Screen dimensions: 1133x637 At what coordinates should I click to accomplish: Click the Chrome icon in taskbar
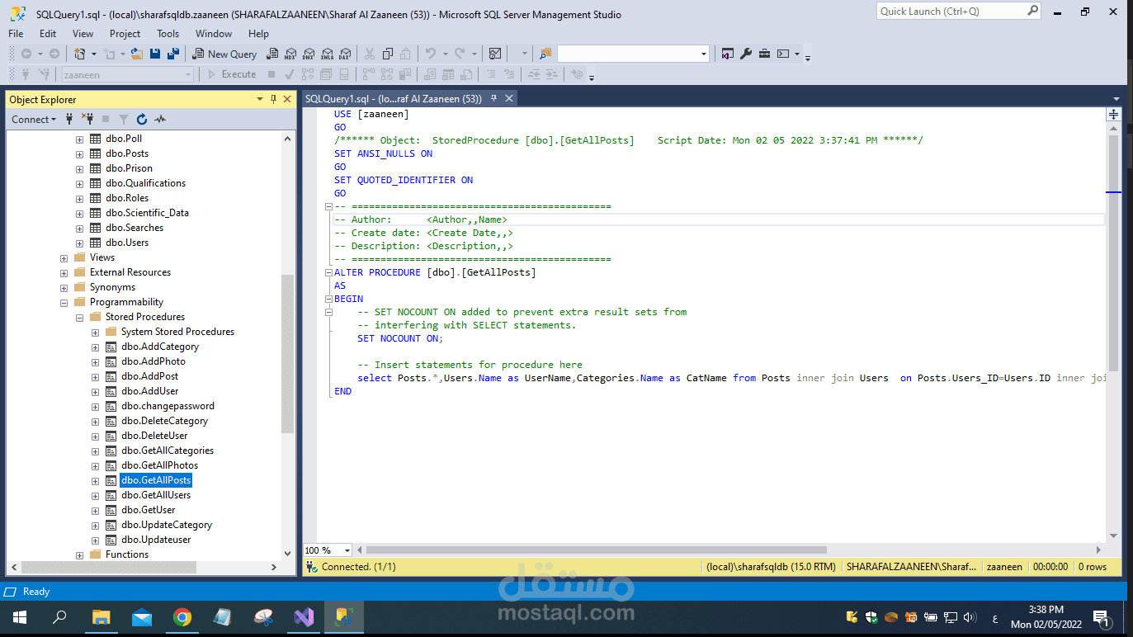(x=182, y=617)
